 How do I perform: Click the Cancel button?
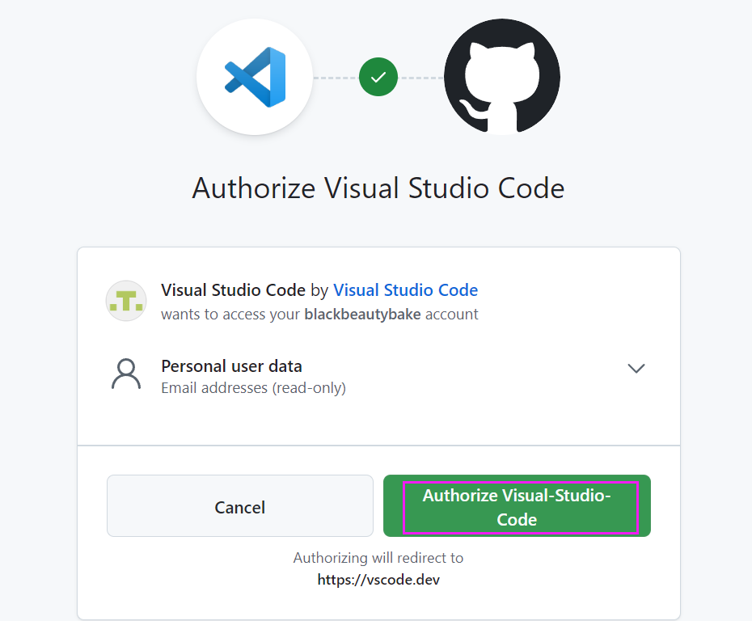239,507
